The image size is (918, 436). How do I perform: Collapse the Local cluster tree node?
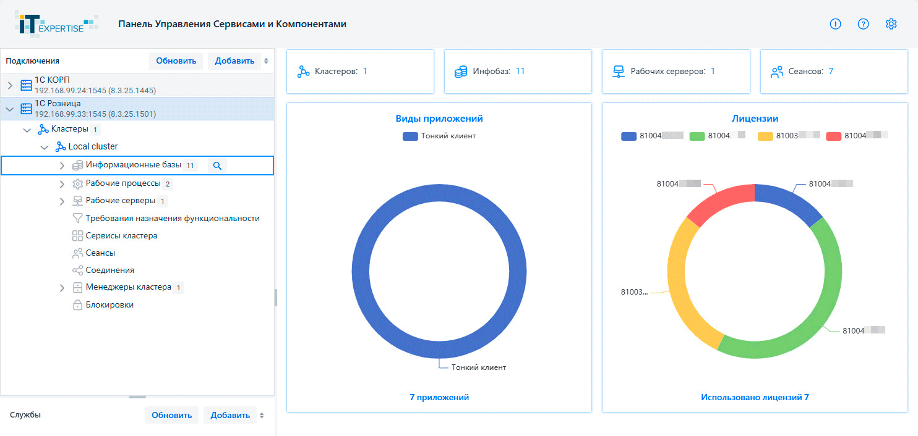[44, 147]
